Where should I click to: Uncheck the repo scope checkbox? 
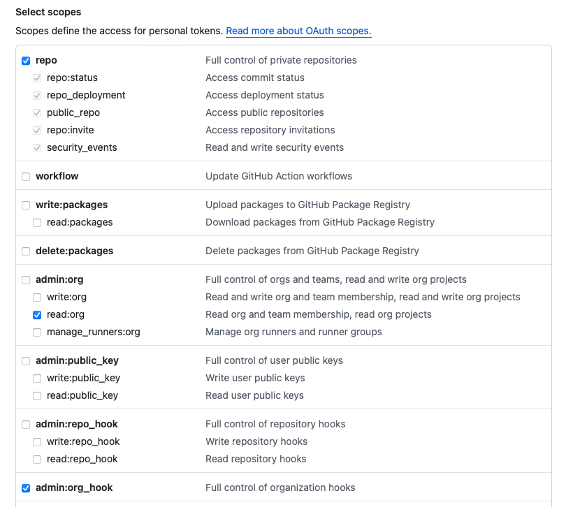click(26, 61)
